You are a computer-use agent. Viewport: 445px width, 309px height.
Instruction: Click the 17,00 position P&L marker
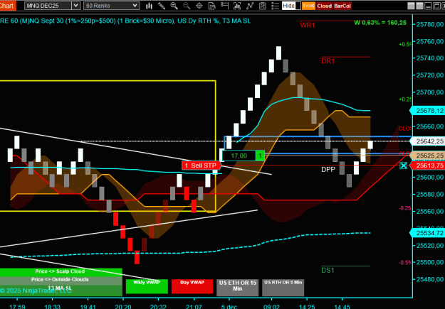[239, 156]
